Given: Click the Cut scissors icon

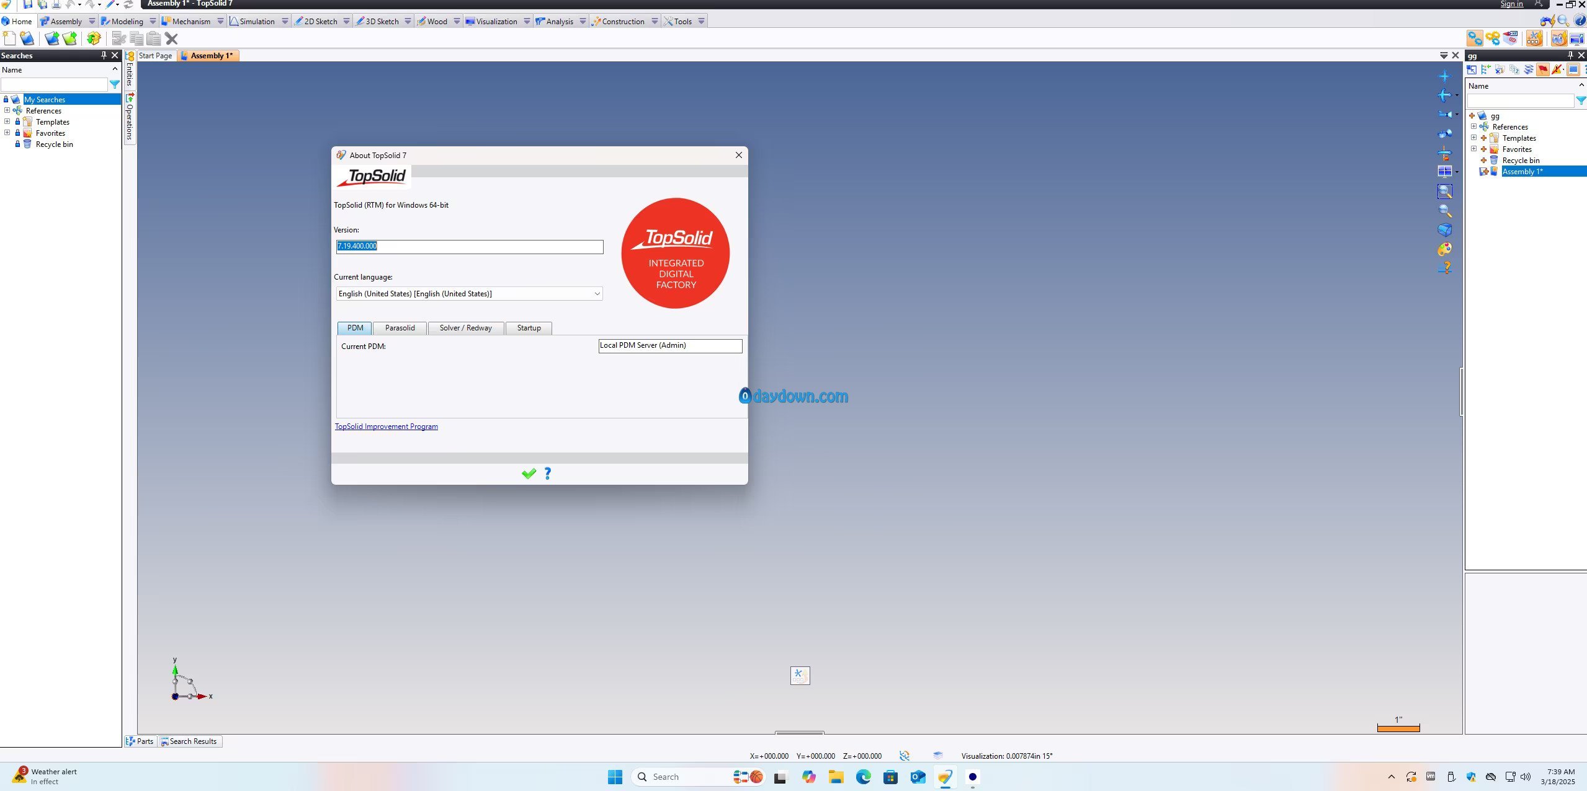Looking at the screenshot, I should 118,38.
